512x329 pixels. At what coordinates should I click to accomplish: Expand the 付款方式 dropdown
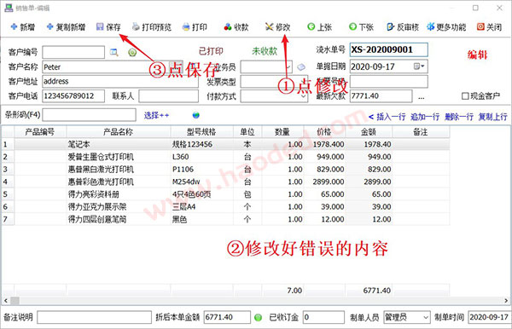point(303,96)
